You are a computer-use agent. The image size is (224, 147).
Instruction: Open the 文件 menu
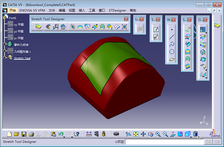52,10
